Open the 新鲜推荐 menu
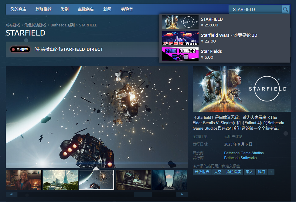Screen dimensions: 296x202 click(43, 9)
